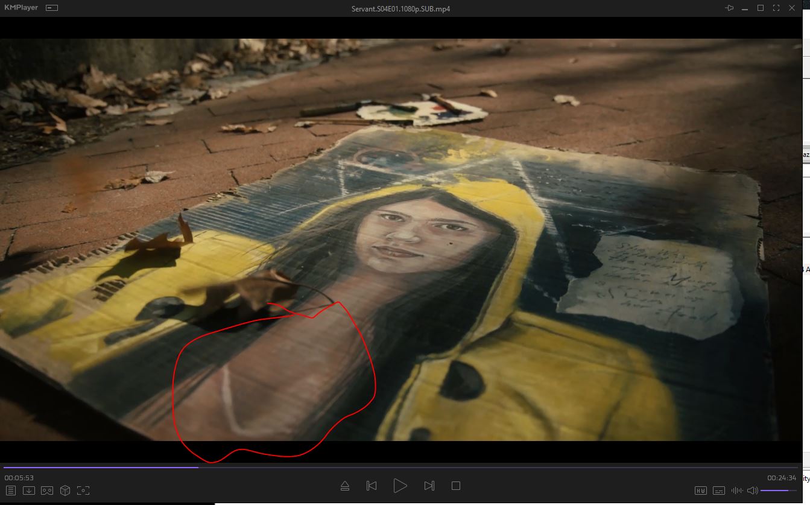Image resolution: width=810 pixels, height=505 pixels.
Task: Toggle subtitles display
Action: 719,491
